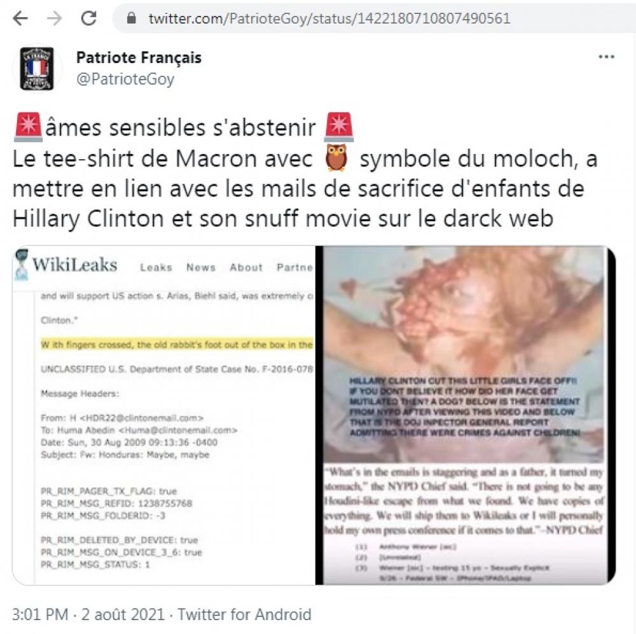Click the second red siren emoji
Screen dimensions: 636x634
[x=339, y=127]
